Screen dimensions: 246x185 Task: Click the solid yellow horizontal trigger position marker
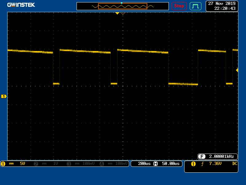117,14
